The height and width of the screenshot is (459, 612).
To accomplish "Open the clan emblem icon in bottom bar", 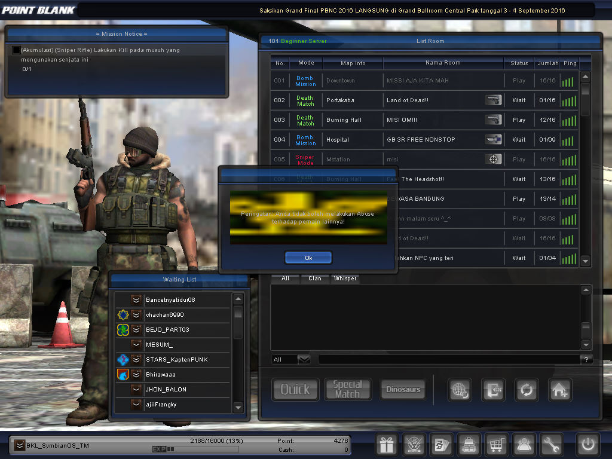I will click(x=414, y=444).
